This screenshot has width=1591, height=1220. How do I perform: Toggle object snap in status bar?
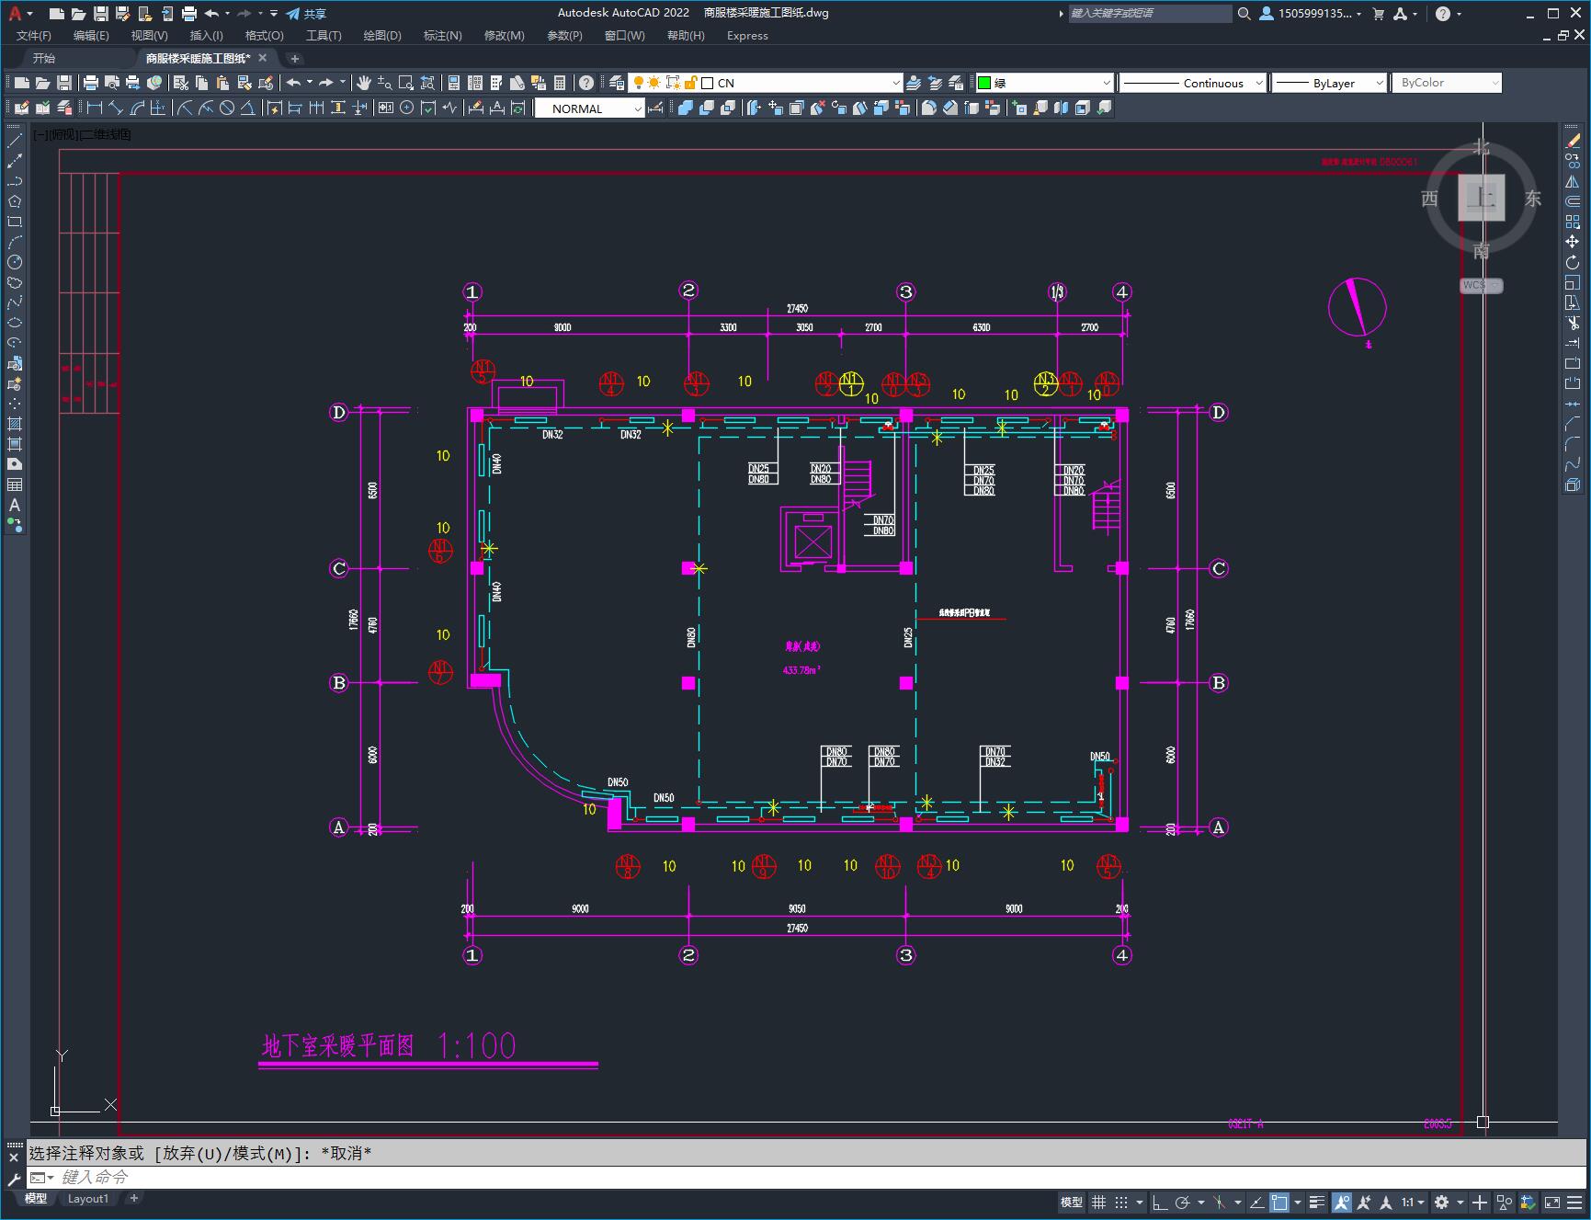[x=1279, y=1202]
